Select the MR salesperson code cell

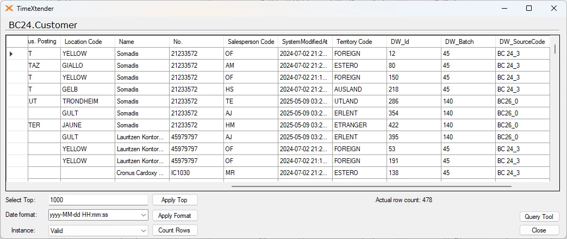pos(251,173)
